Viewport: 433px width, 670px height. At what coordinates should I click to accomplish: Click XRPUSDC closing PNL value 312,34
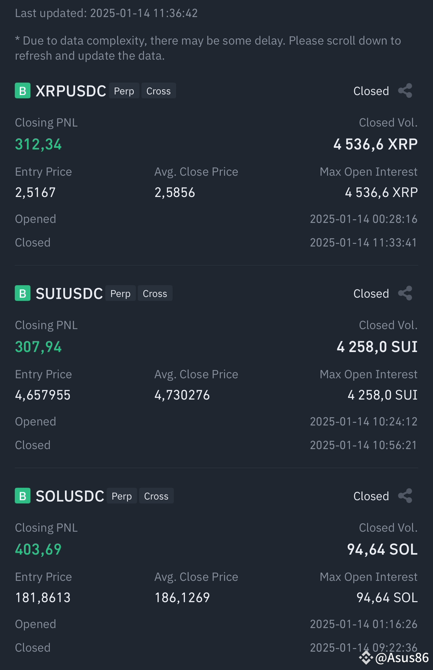pos(39,144)
